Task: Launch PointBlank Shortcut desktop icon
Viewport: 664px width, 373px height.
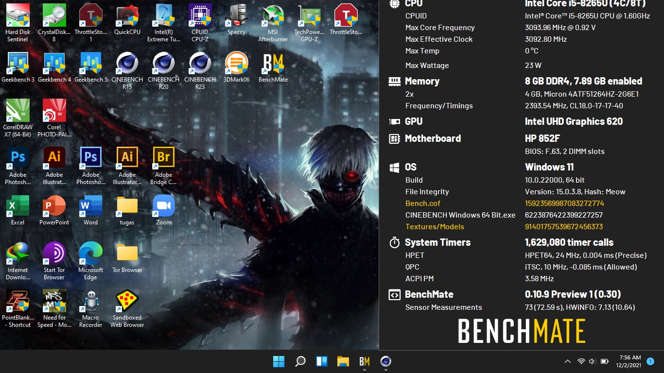Action: [18, 308]
